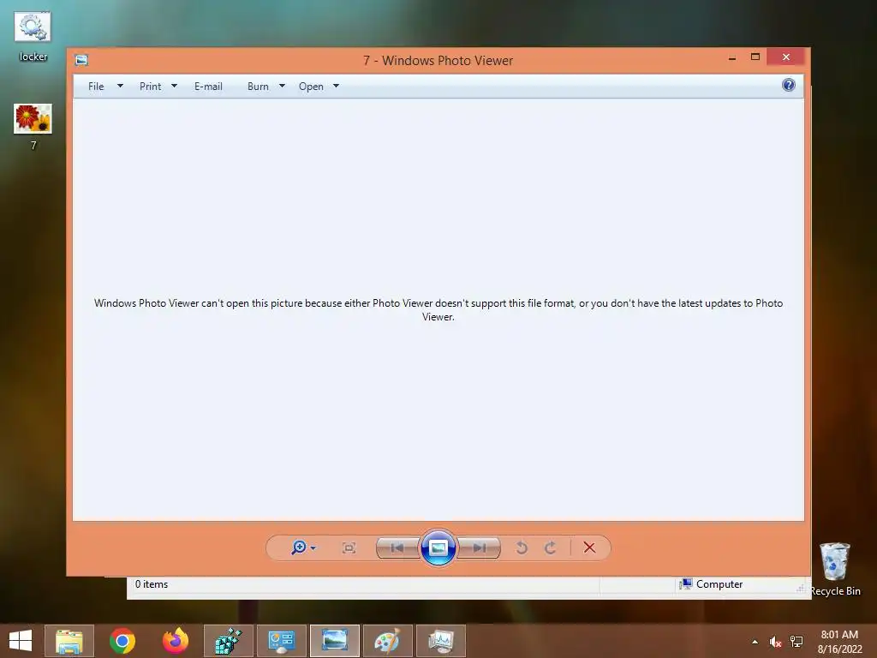The width and height of the screenshot is (877, 658).
Task: Open the Open menu
Action: point(311,87)
